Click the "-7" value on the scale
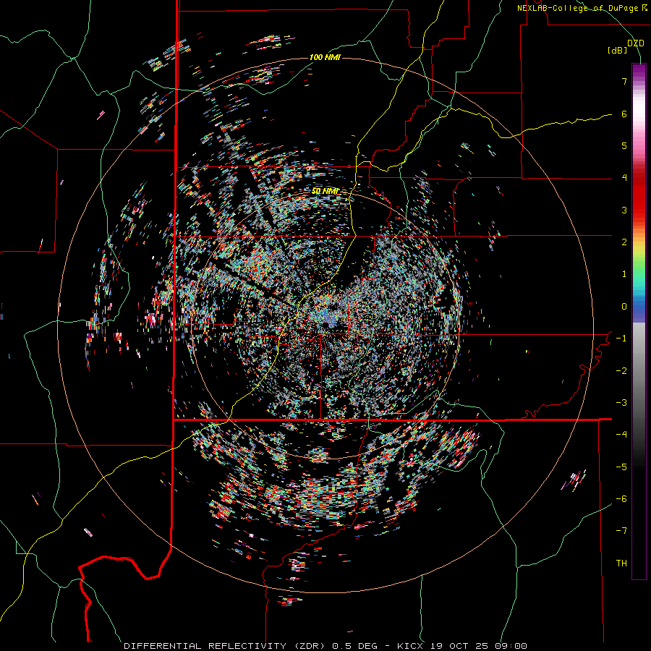 (621, 531)
